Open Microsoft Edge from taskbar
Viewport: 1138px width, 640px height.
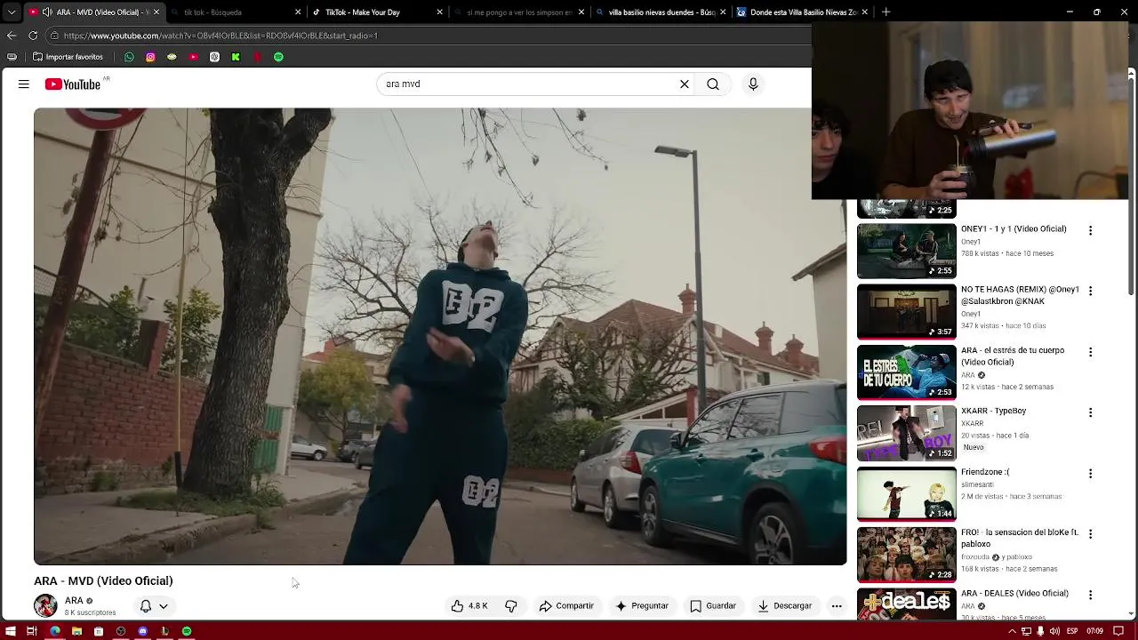point(55,631)
